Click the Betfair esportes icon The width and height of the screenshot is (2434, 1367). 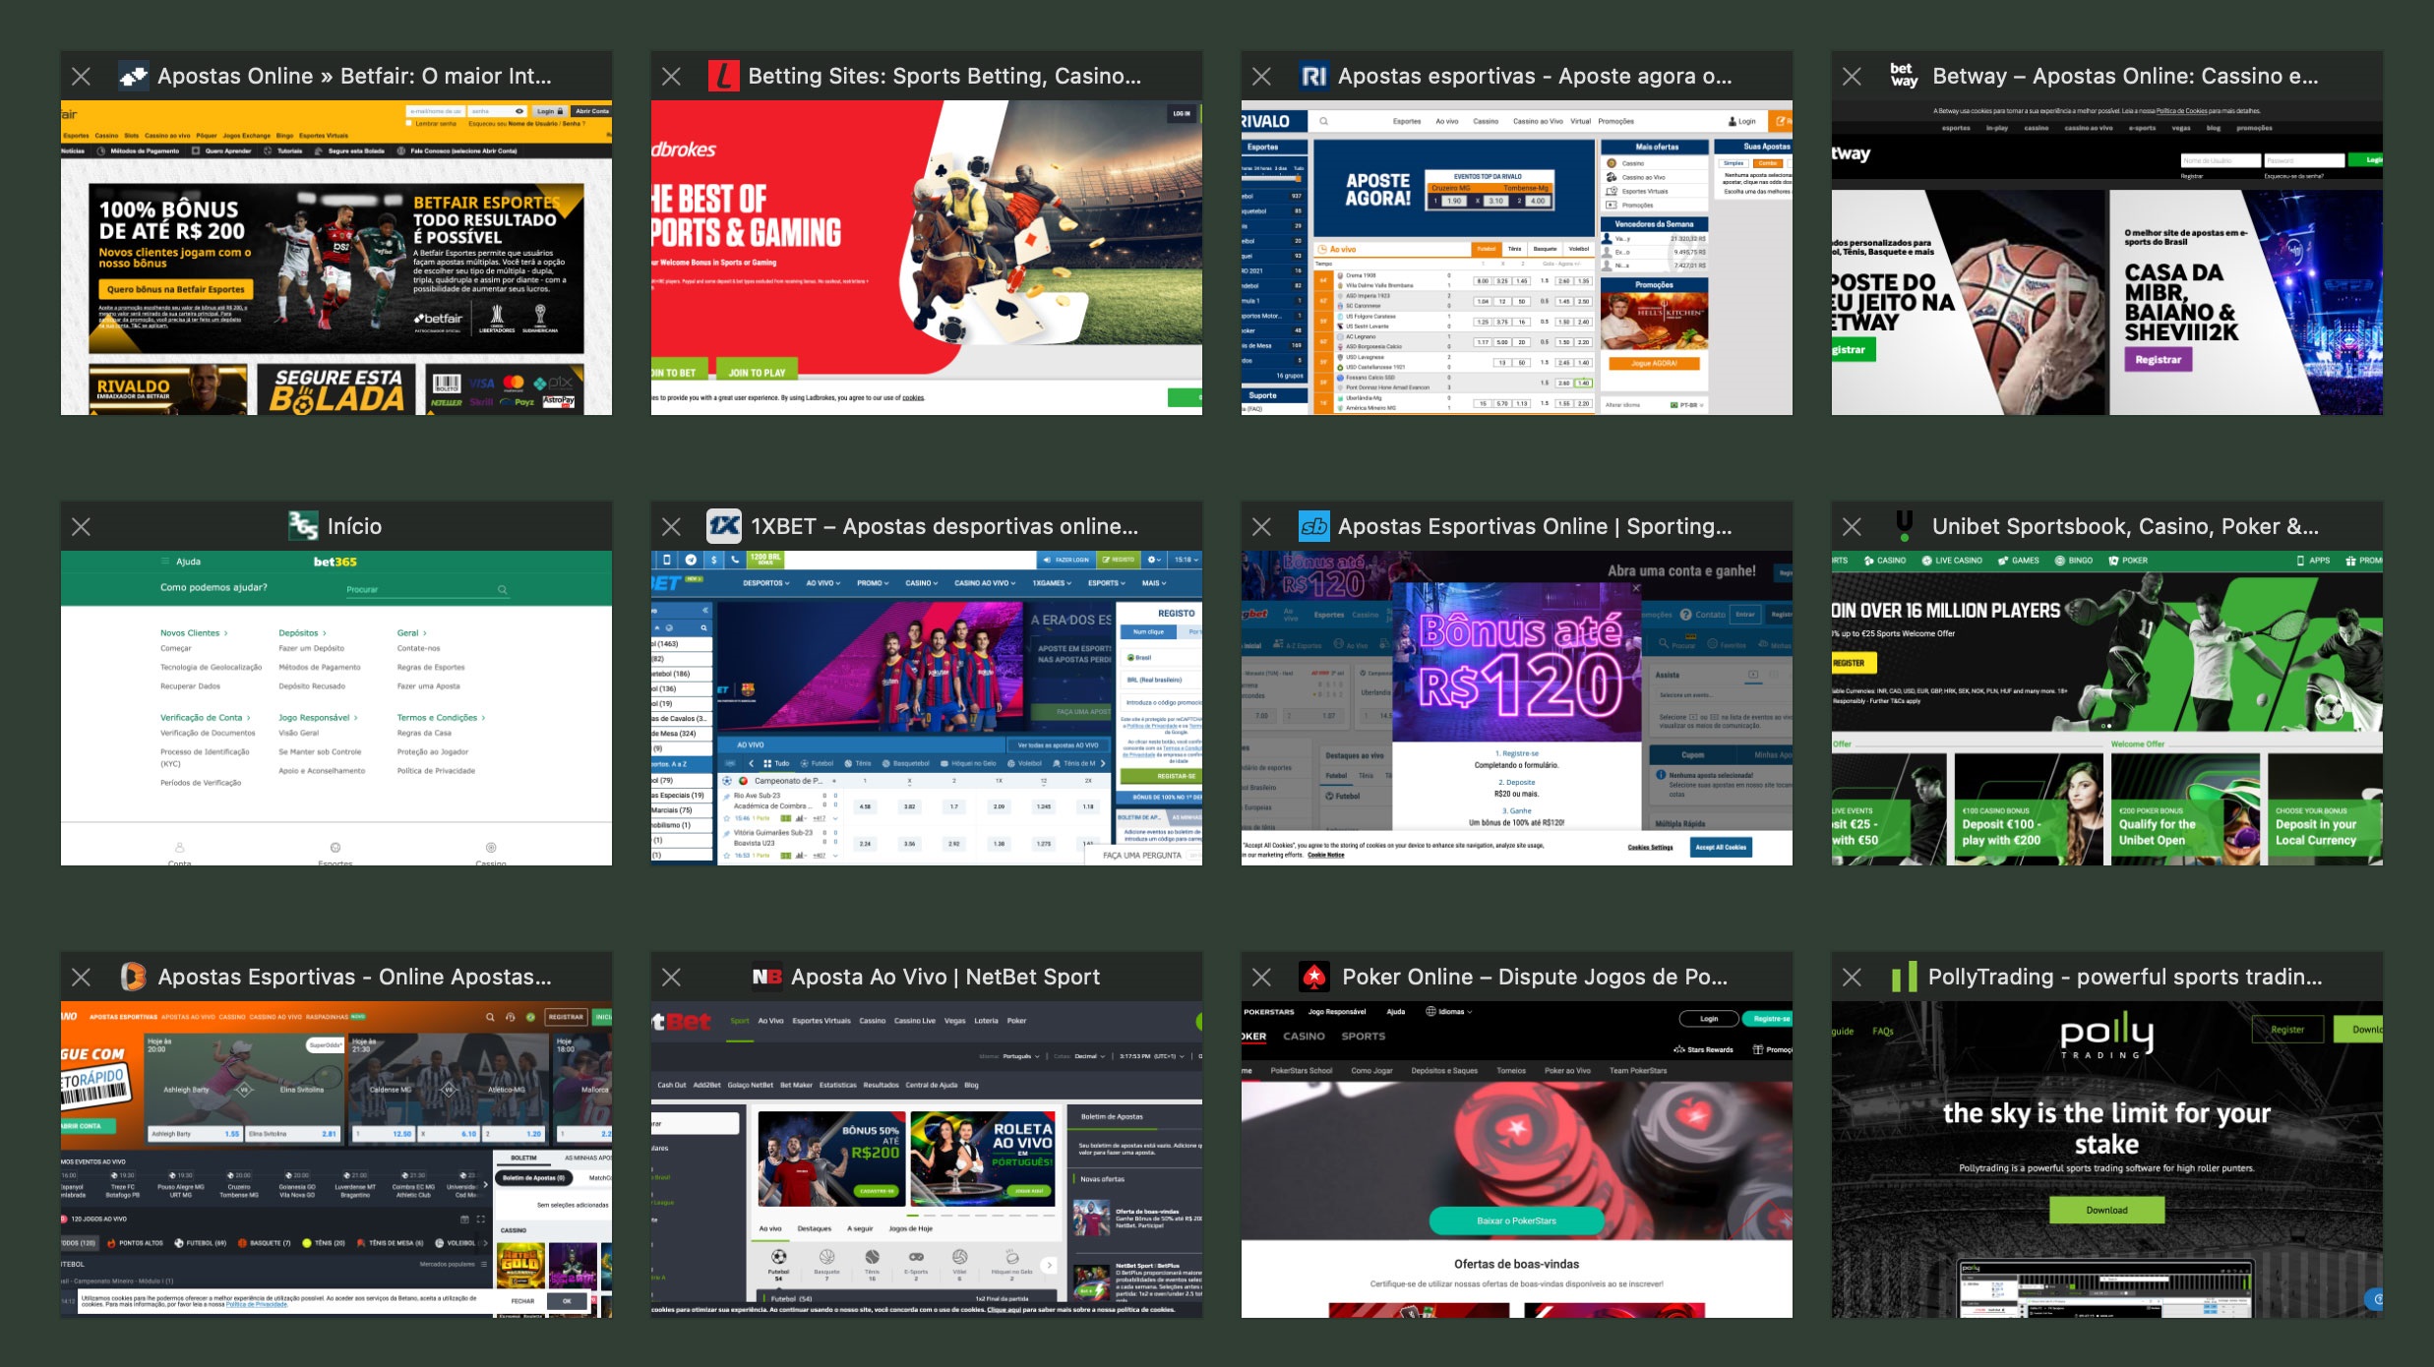[x=132, y=75]
